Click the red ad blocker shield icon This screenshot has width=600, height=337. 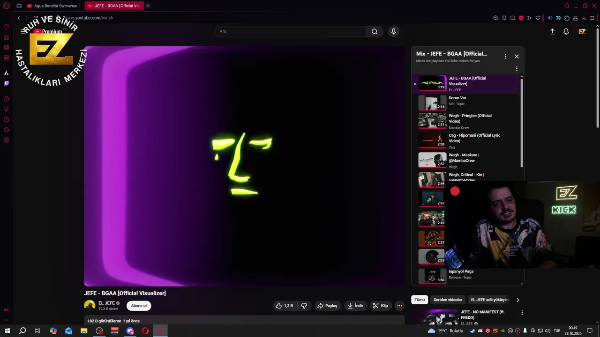[x=521, y=18]
